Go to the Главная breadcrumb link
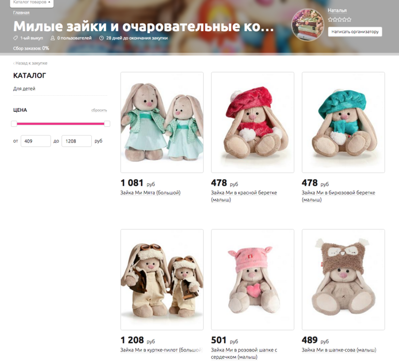This screenshot has width=399, height=364. (21, 12)
